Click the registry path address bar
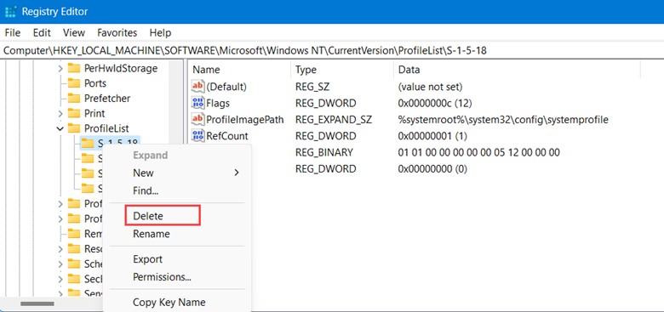The image size is (664, 312). pyautogui.click(x=332, y=51)
